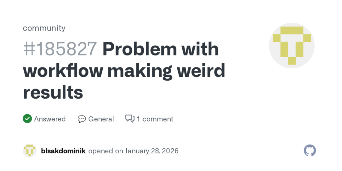Click the word "with" in the title
The height and width of the screenshot is (171, 342).
(200, 49)
